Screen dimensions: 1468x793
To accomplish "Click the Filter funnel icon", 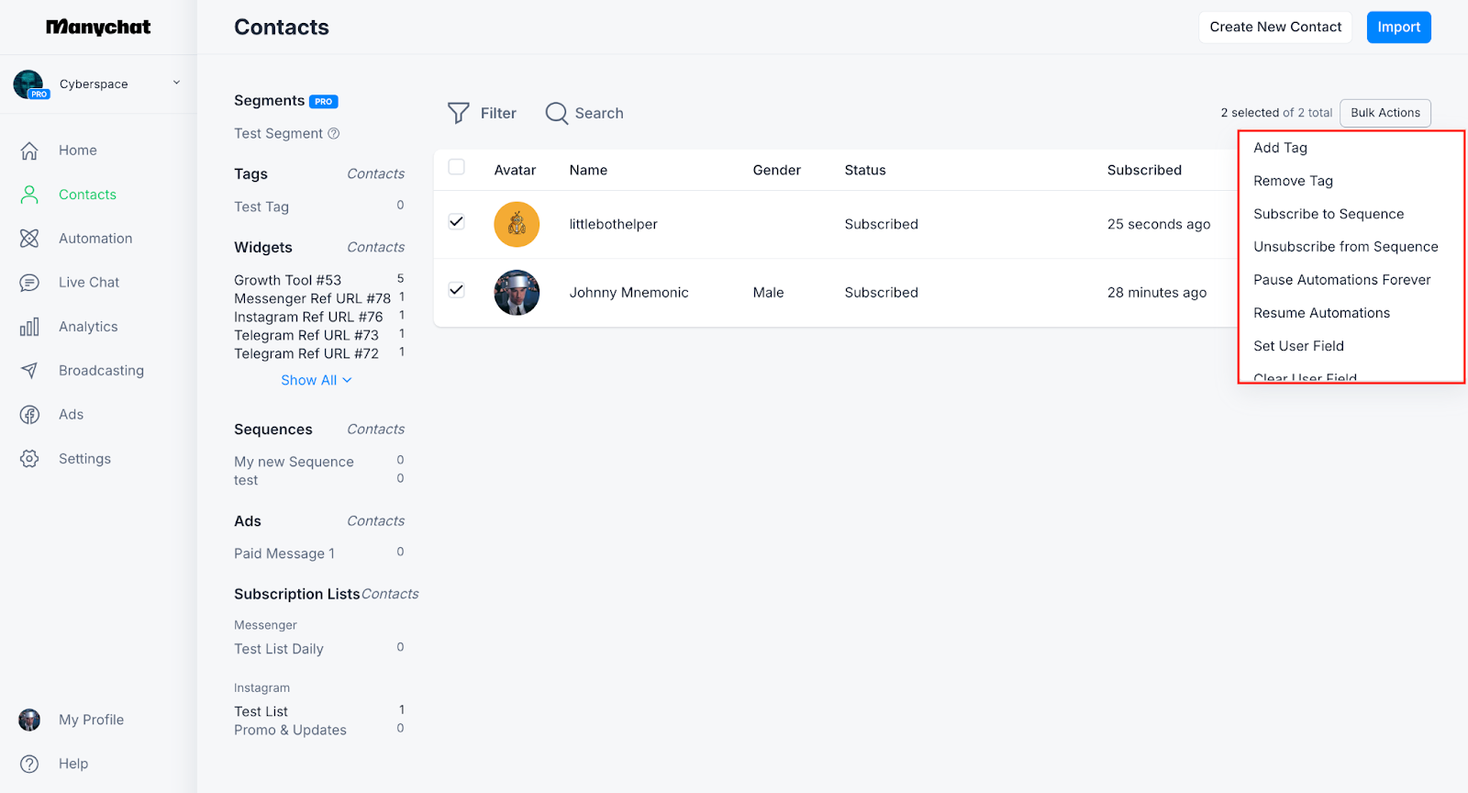I will (458, 113).
